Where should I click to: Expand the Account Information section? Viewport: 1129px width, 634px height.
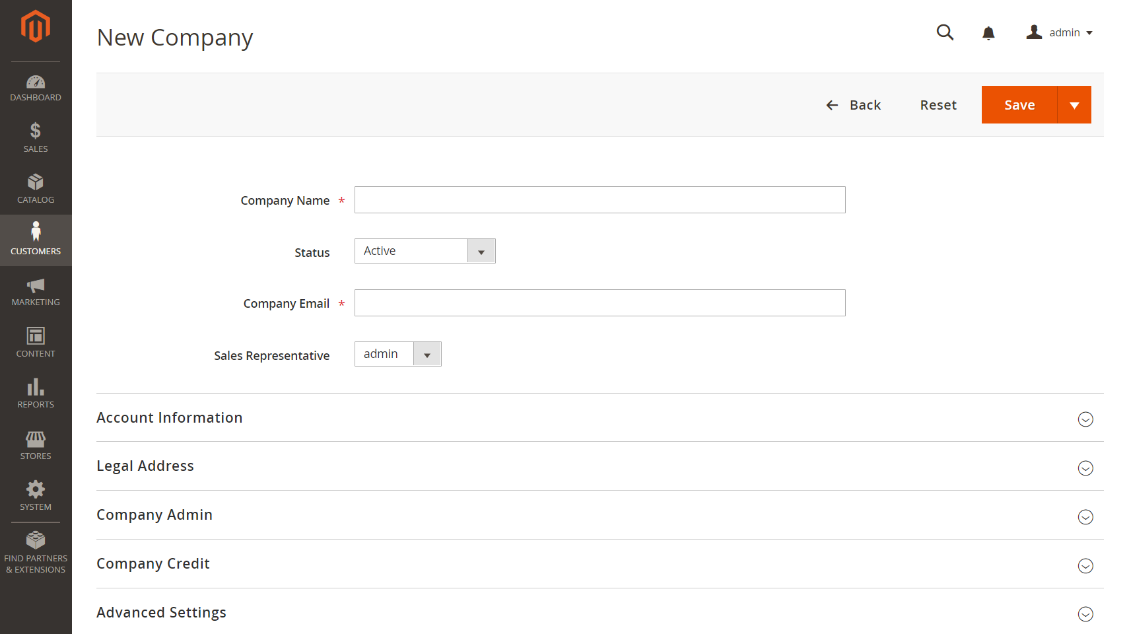[x=1085, y=419]
